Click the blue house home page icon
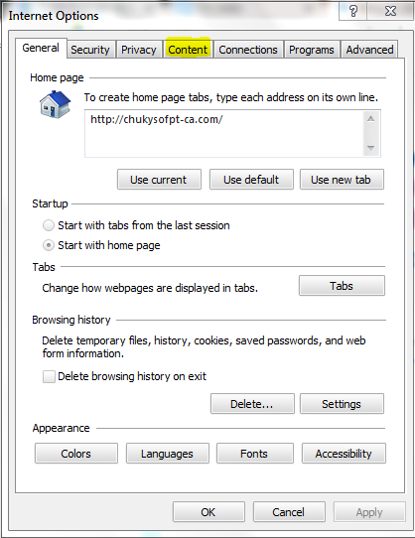 coord(55,104)
